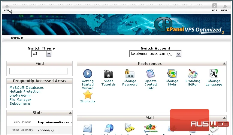
Task: Click into the Find search box
Action: (x=38, y=71)
